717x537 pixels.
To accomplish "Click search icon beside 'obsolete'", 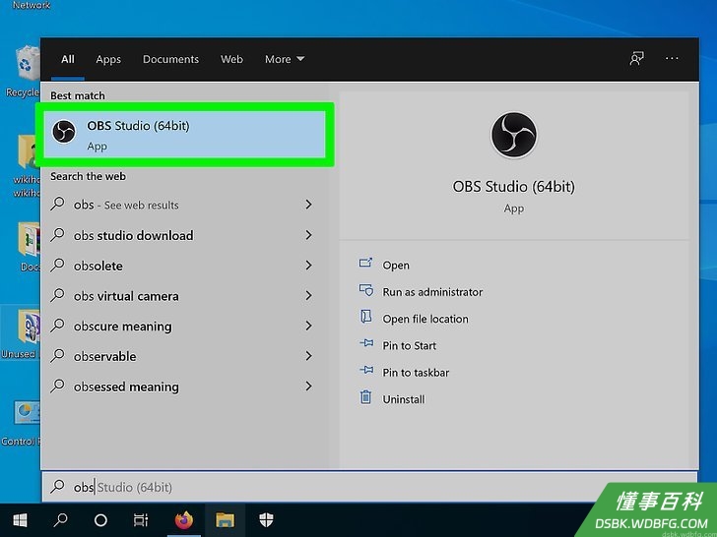I will [x=57, y=265].
